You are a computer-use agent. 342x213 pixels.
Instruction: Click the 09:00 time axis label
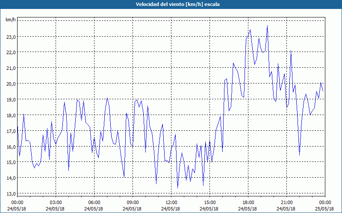coord(133,203)
